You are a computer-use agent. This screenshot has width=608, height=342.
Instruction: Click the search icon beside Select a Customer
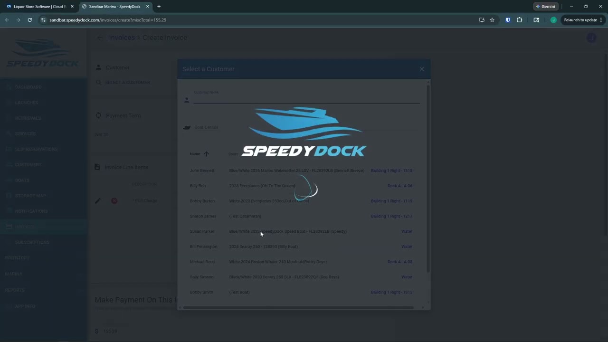[x=98, y=83]
